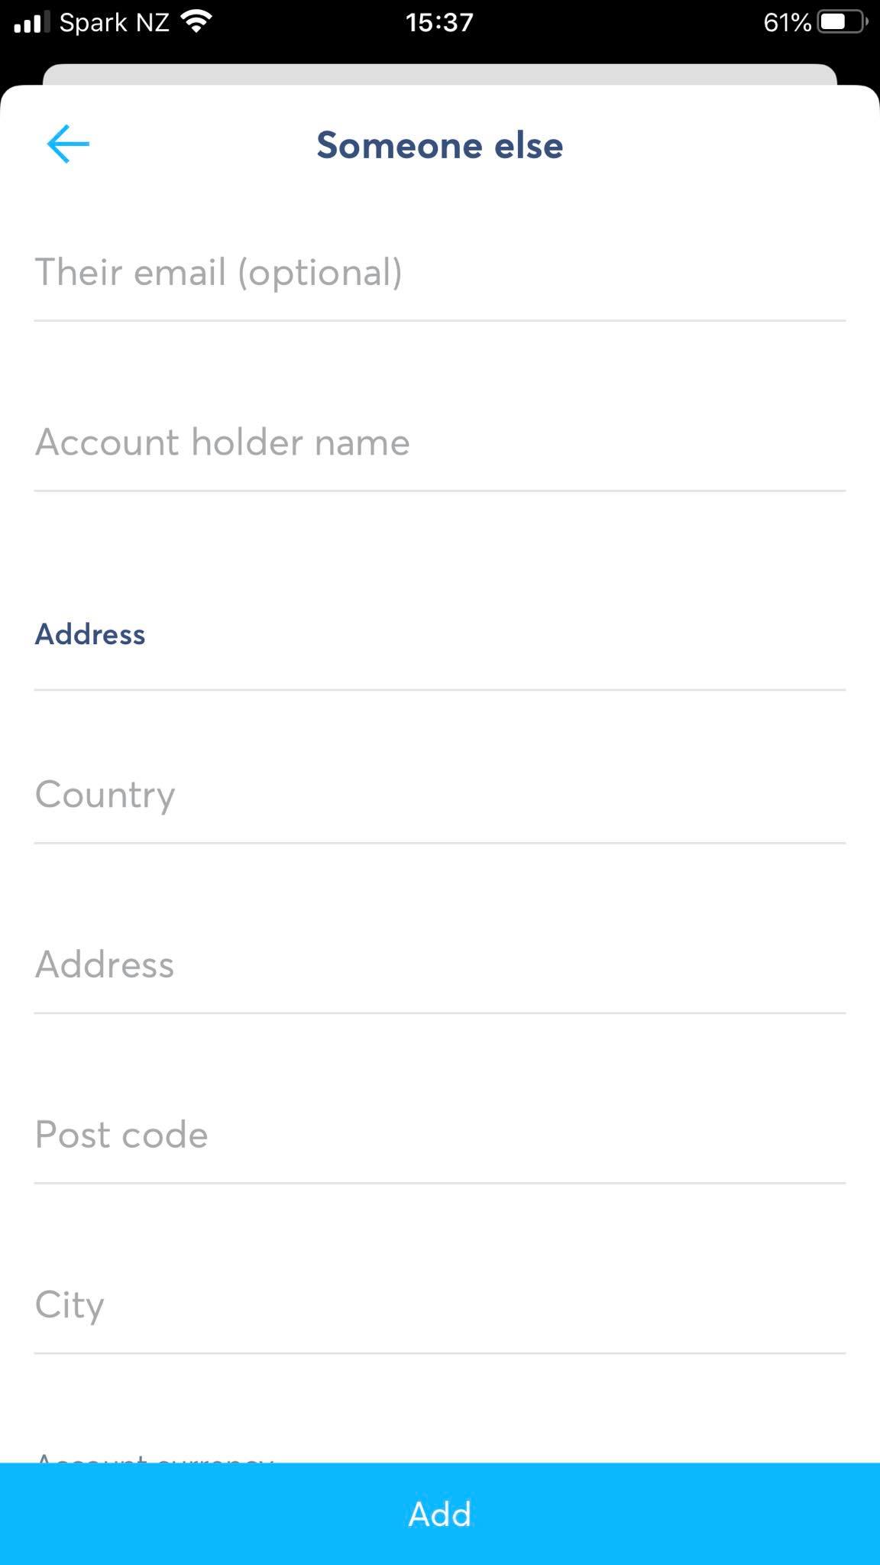Tap the cellular signal bars icon
880x1565 pixels.
pyautogui.click(x=31, y=22)
